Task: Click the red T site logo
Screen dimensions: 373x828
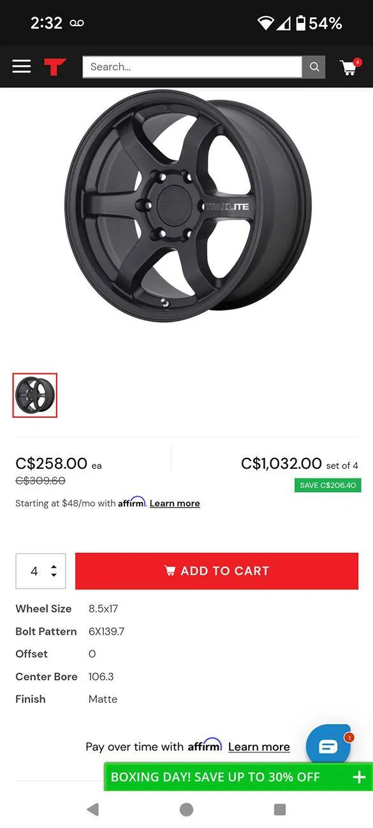Action: pos(55,66)
